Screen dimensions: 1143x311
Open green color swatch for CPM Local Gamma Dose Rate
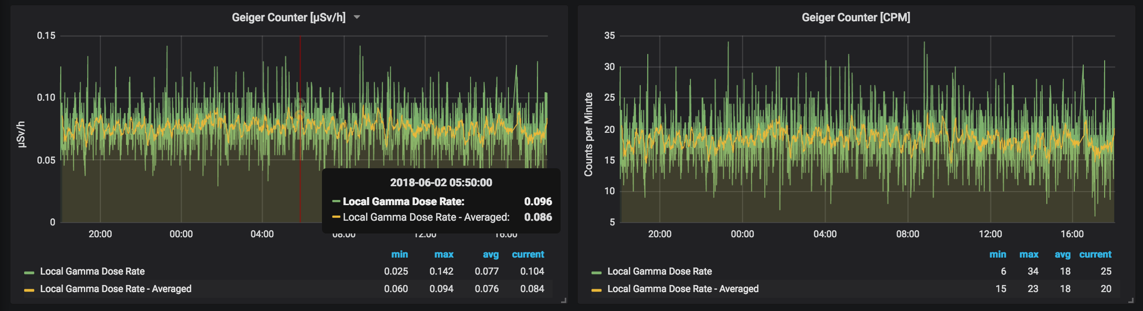click(596, 273)
